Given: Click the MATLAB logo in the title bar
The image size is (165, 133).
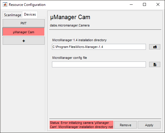Looking at the screenshot, I should tap(5, 4).
